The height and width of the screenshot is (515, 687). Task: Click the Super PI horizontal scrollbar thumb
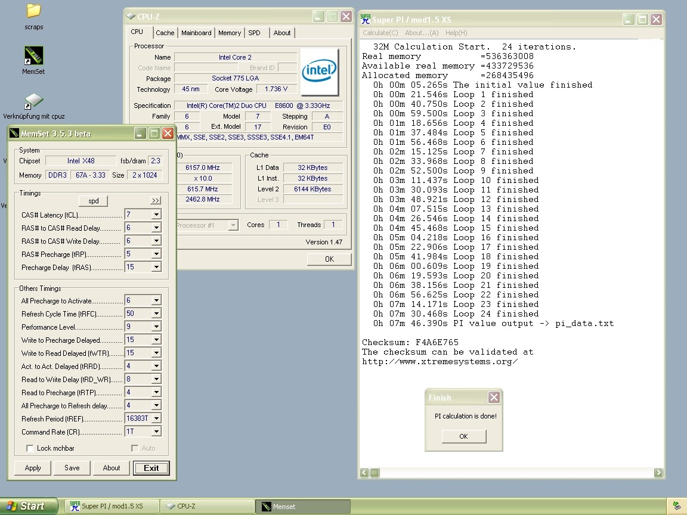click(x=375, y=473)
